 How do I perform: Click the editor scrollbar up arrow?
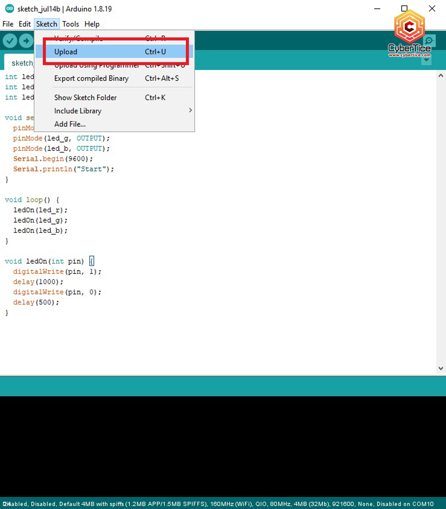[441, 76]
